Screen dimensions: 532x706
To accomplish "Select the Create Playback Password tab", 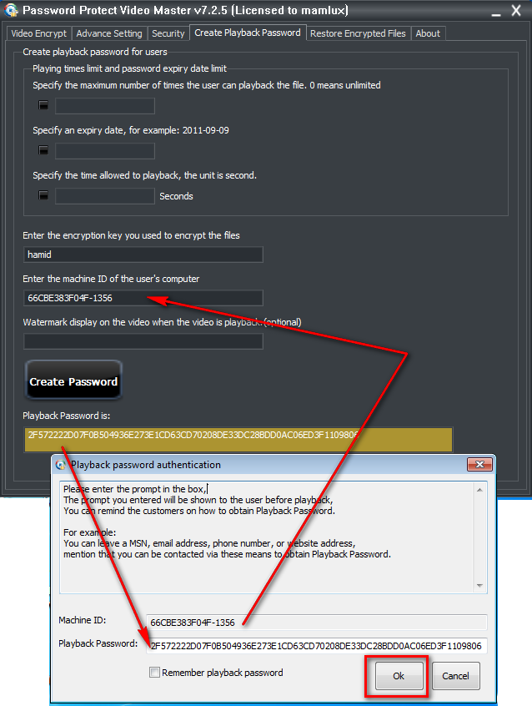I will click(248, 33).
